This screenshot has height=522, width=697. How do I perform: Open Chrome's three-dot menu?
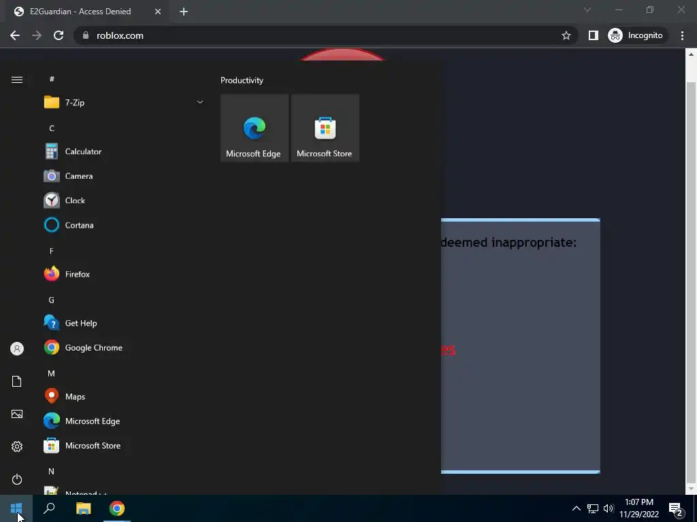point(682,35)
